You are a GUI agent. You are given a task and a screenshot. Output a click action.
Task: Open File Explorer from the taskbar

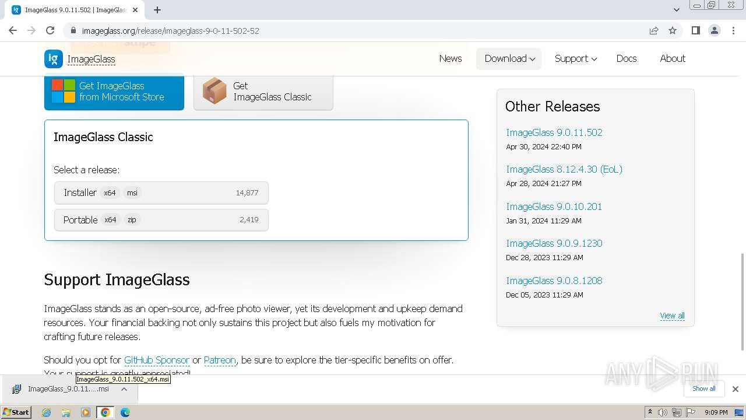[66, 412]
